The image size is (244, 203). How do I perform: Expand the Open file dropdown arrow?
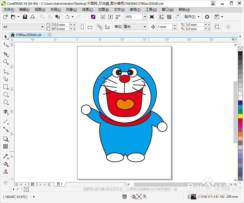click(x=18, y=17)
